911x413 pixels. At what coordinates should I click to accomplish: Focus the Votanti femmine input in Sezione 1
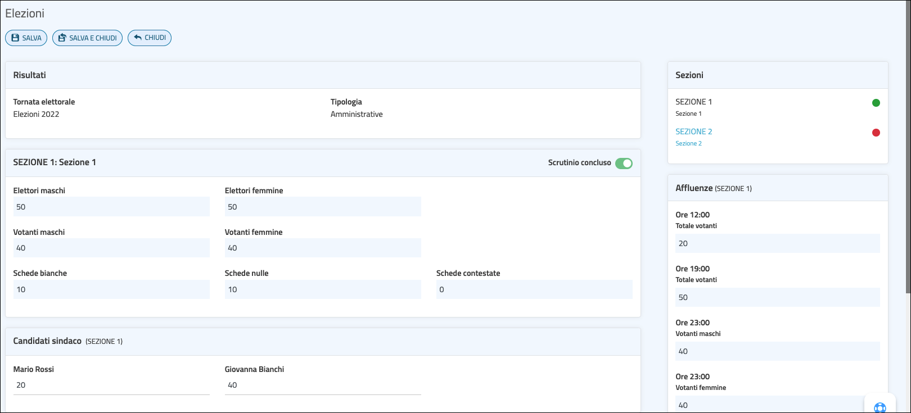(322, 248)
